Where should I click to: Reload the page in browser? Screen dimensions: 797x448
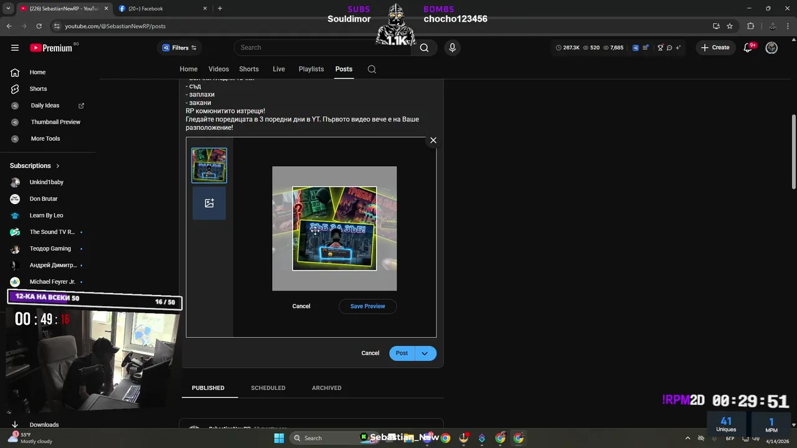[39, 26]
